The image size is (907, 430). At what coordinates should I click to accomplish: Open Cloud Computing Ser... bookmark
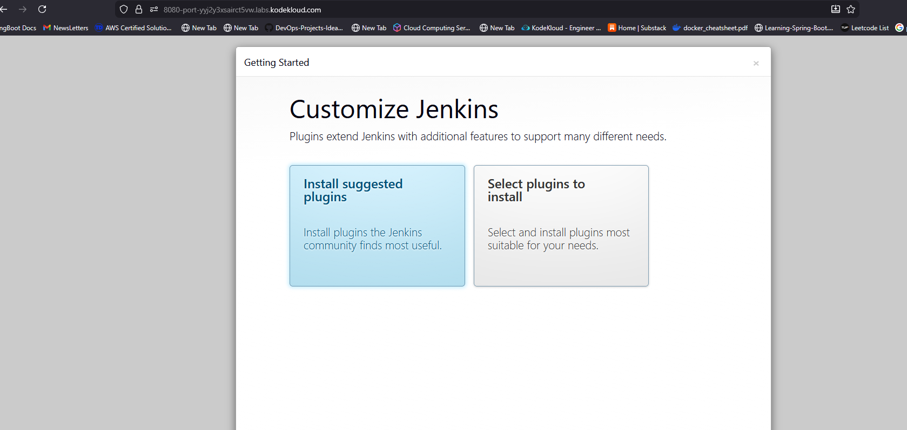click(432, 28)
